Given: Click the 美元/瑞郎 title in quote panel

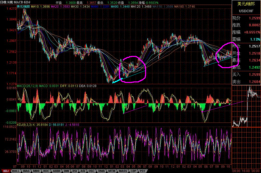Looking at the screenshot, I should click(246, 4).
